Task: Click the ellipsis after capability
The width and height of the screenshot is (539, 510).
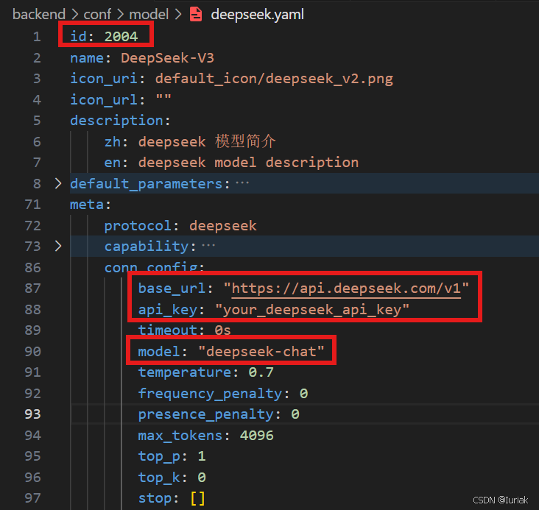Action: point(208,245)
